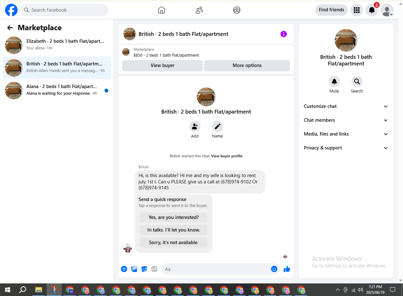Open the purple conversation information icon
The width and height of the screenshot is (403, 296).
click(284, 34)
